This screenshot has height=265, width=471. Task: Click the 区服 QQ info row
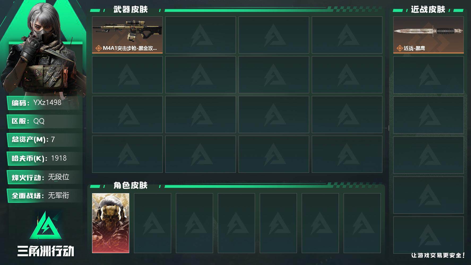coord(45,121)
